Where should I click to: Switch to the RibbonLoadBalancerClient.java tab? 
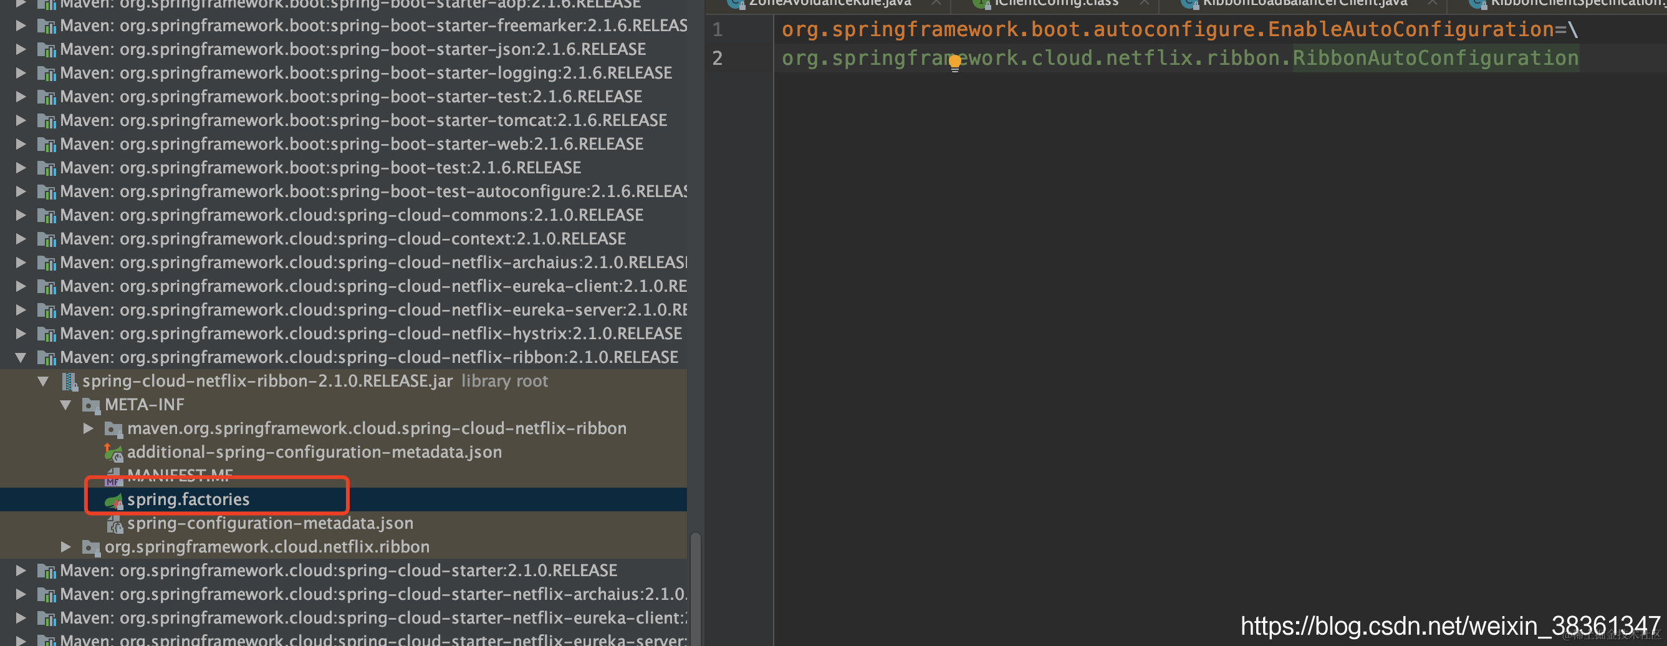[1304, 3]
